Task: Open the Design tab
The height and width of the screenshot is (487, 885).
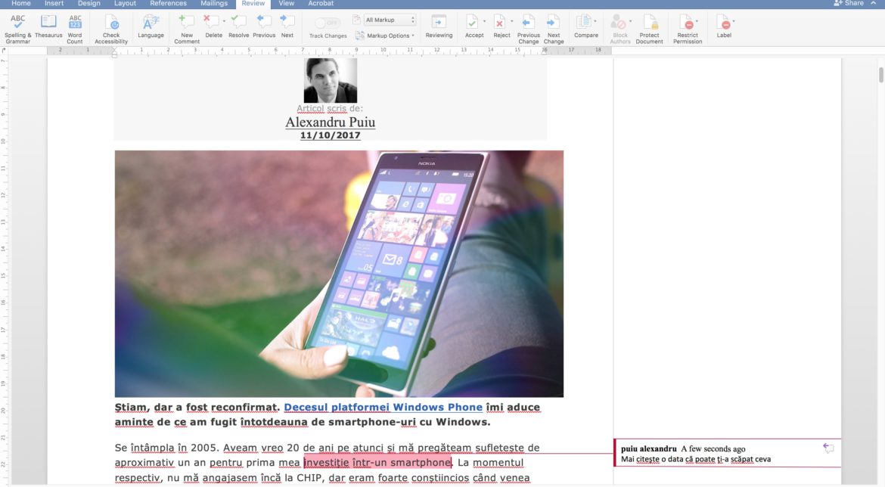Action: tap(89, 3)
